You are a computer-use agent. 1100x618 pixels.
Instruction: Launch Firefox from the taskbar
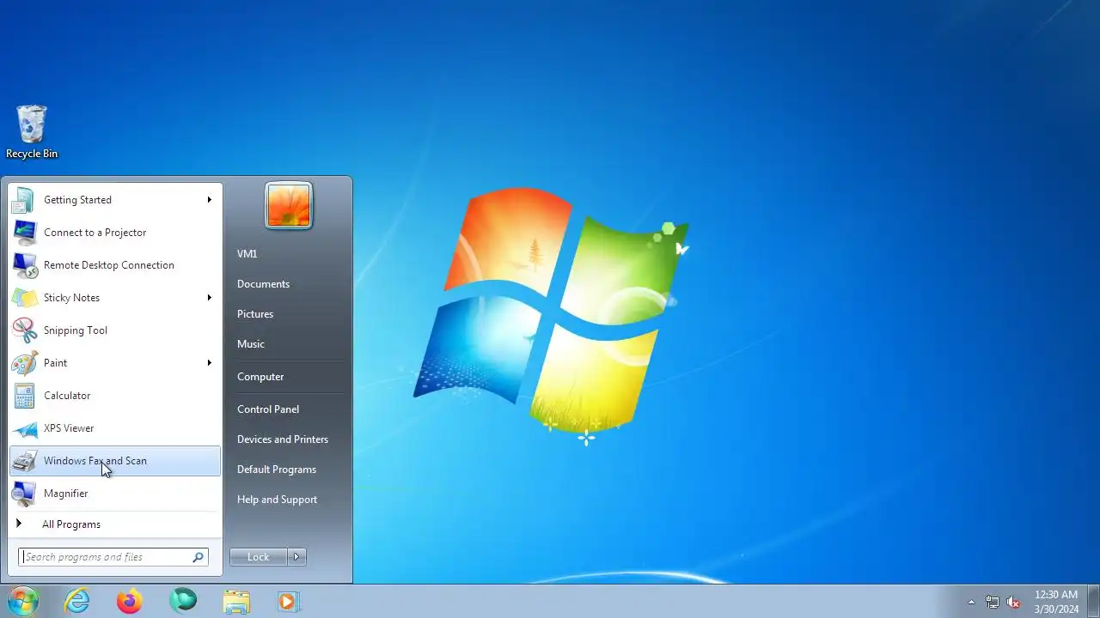click(130, 602)
